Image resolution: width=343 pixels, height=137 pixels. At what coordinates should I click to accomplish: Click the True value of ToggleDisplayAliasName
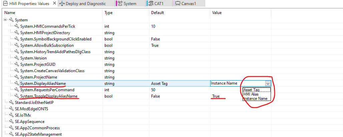pyautogui.click(x=216, y=96)
